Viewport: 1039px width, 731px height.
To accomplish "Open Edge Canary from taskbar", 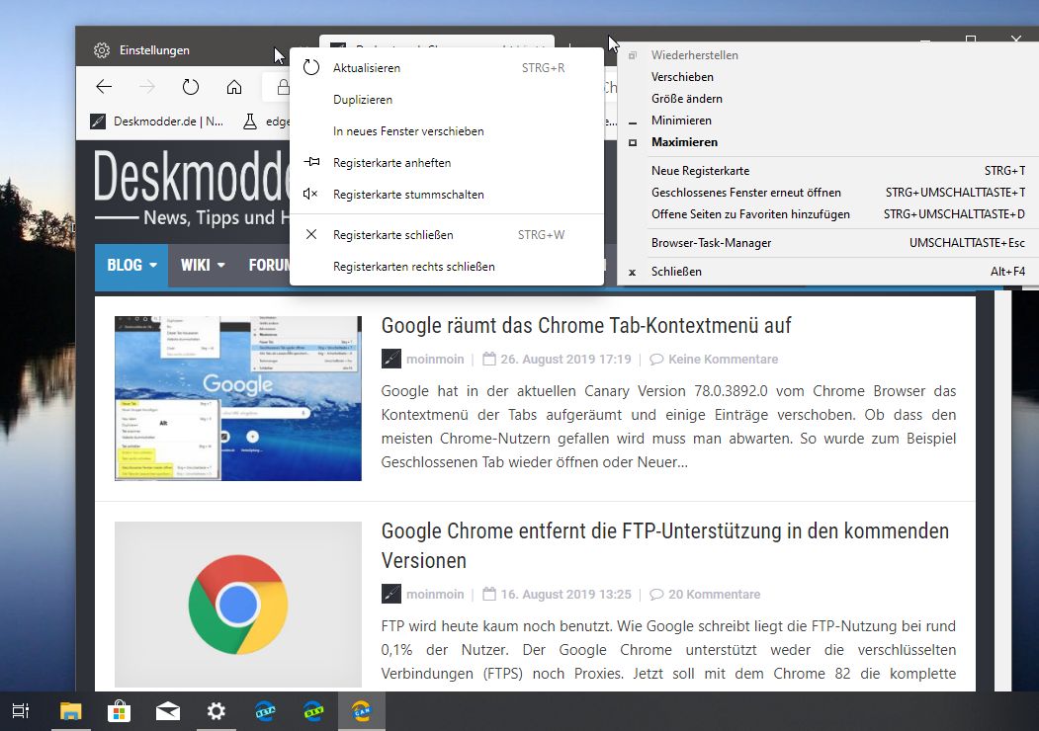I will click(x=362, y=712).
